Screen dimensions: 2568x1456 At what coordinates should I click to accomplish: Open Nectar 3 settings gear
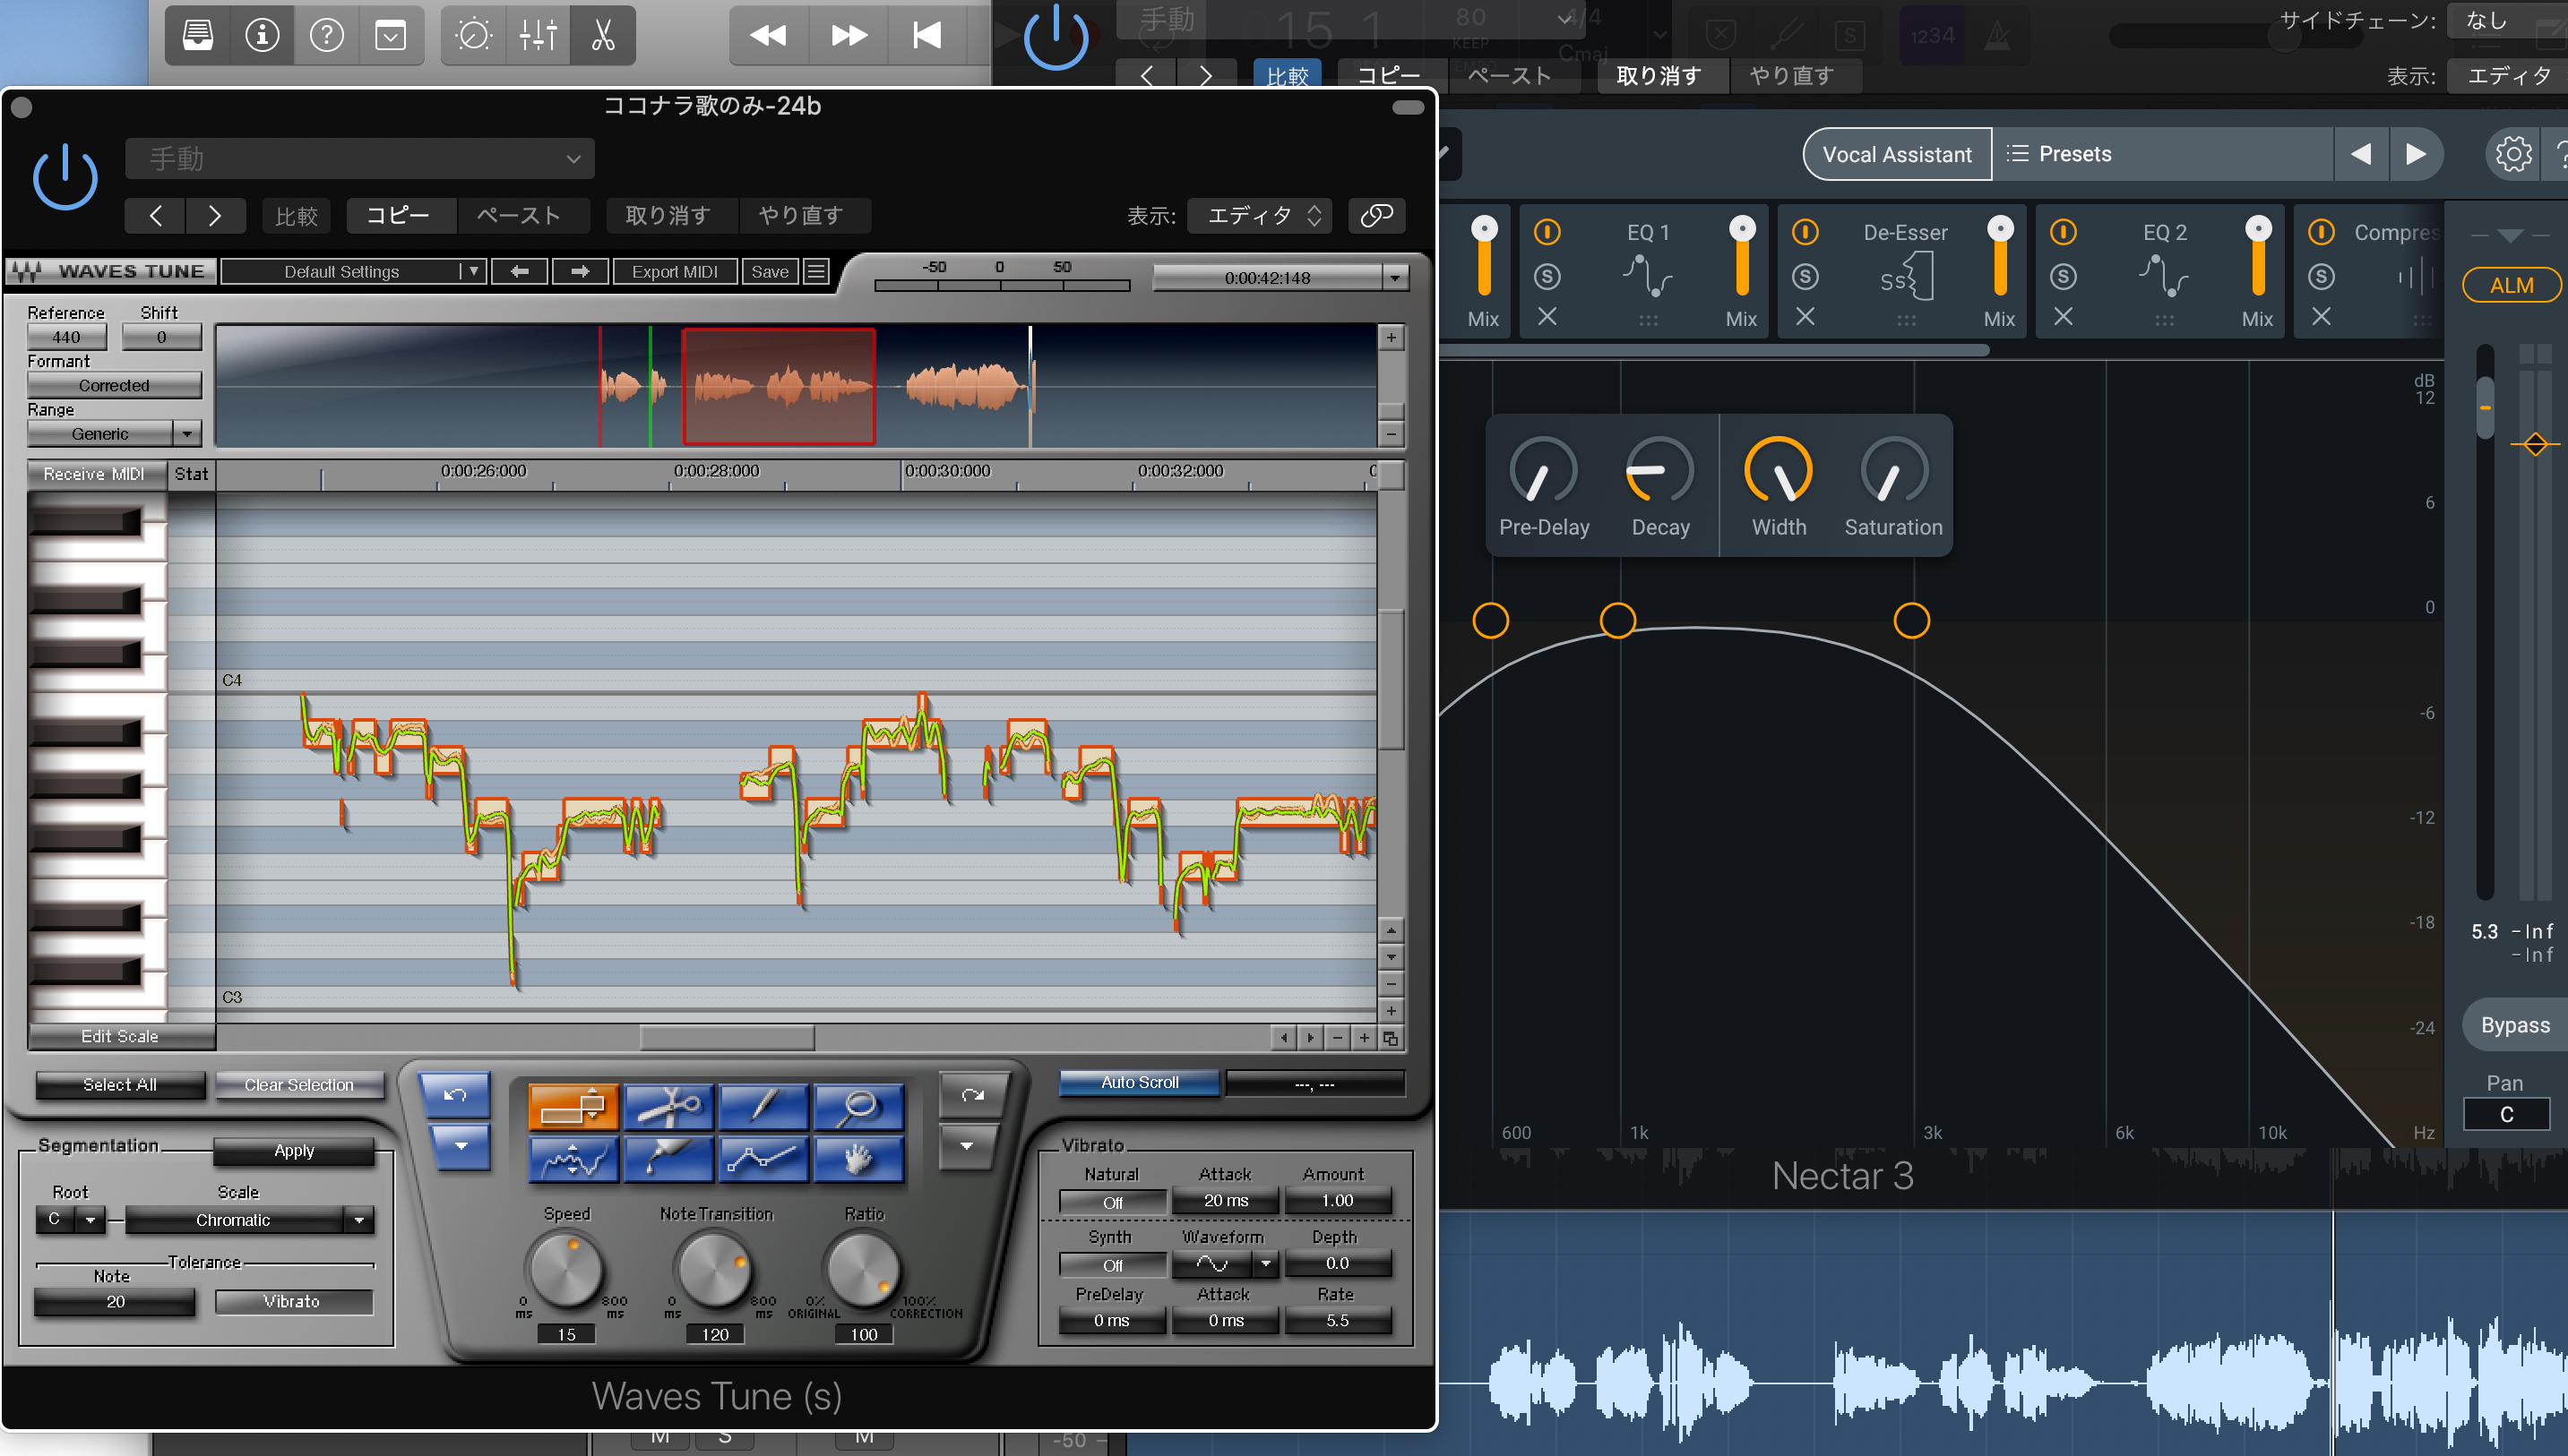[2512, 154]
